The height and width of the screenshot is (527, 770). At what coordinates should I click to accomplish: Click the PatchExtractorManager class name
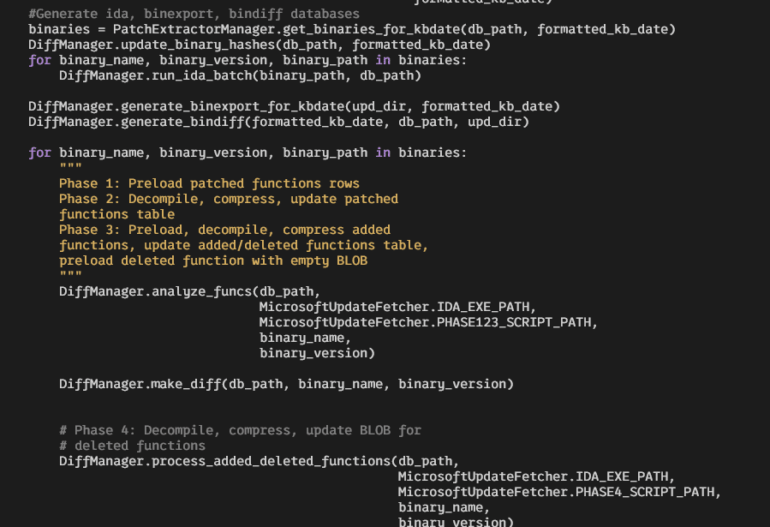coord(194,29)
